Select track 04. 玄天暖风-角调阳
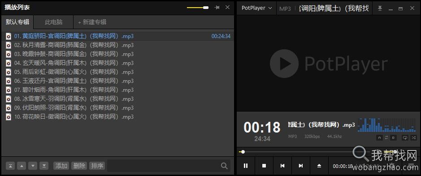421x176 pixels. pos(117,63)
